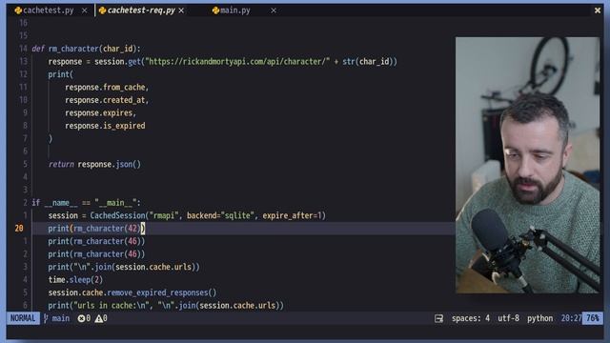
Task: Click print("\n".join(session.cache.urls)) line
Action: [124, 267]
